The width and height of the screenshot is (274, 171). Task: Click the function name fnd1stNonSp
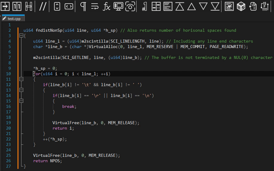click(49, 31)
